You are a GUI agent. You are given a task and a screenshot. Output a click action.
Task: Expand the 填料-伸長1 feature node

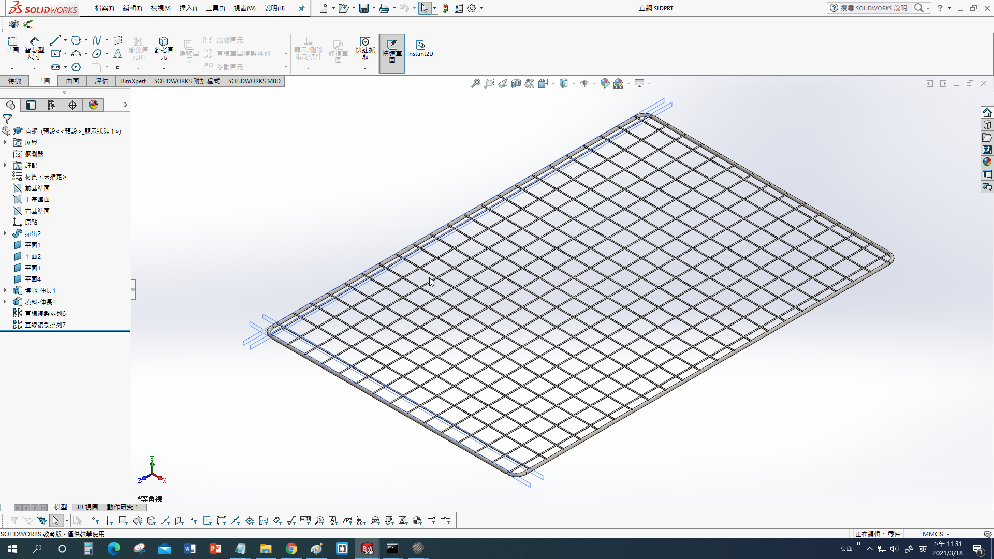point(5,290)
